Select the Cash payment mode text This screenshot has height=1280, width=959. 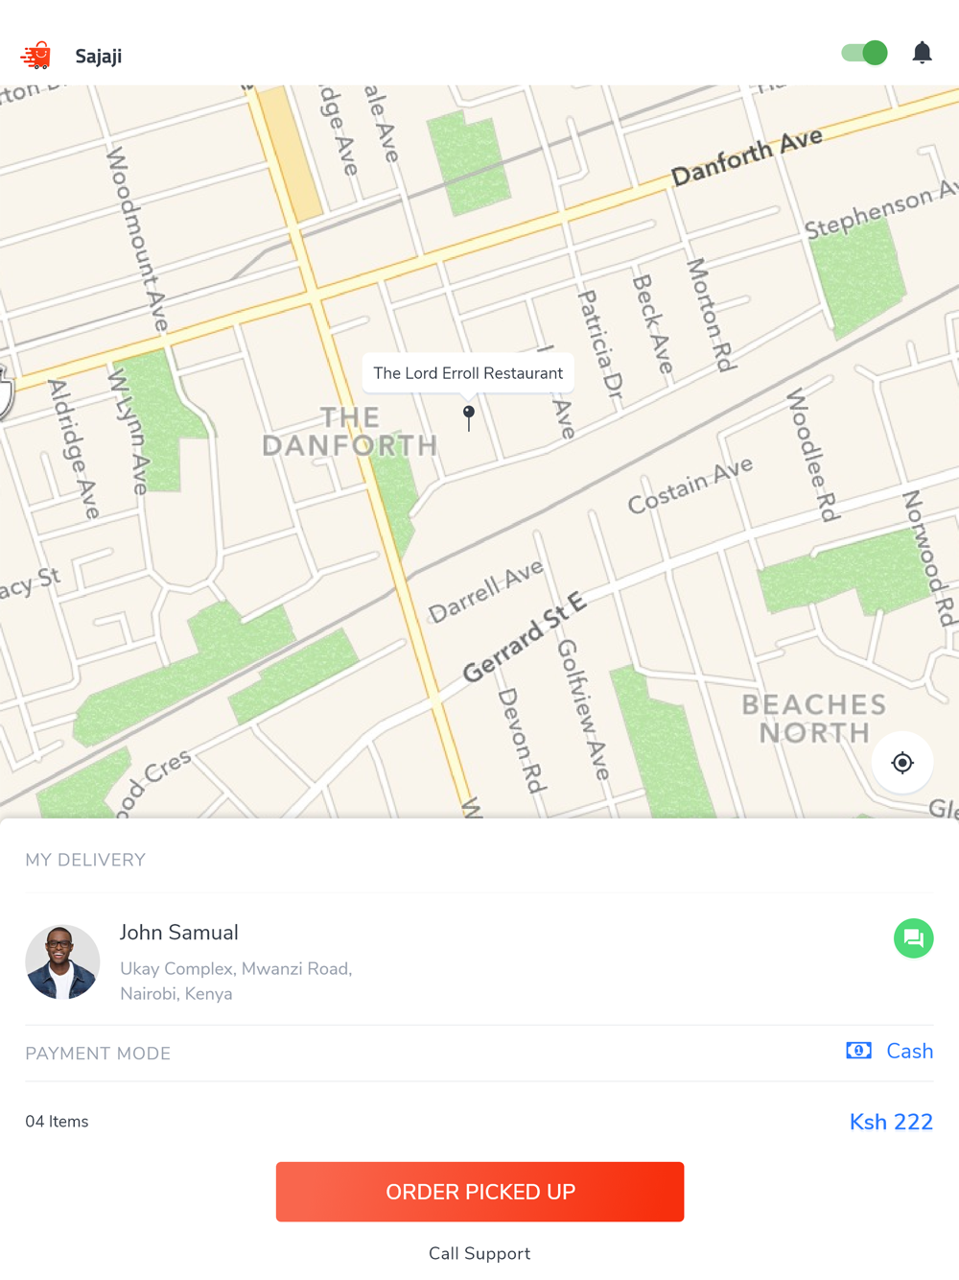(909, 1051)
